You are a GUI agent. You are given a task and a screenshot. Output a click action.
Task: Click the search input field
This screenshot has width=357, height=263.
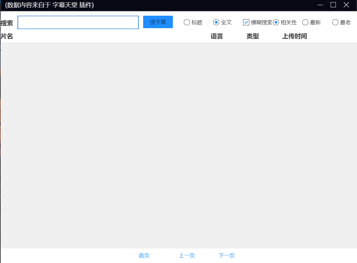[78, 22]
